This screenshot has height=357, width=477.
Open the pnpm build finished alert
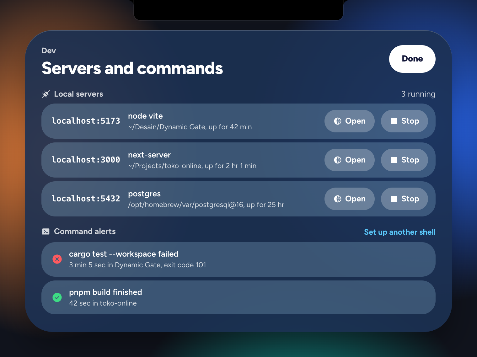(x=238, y=297)
